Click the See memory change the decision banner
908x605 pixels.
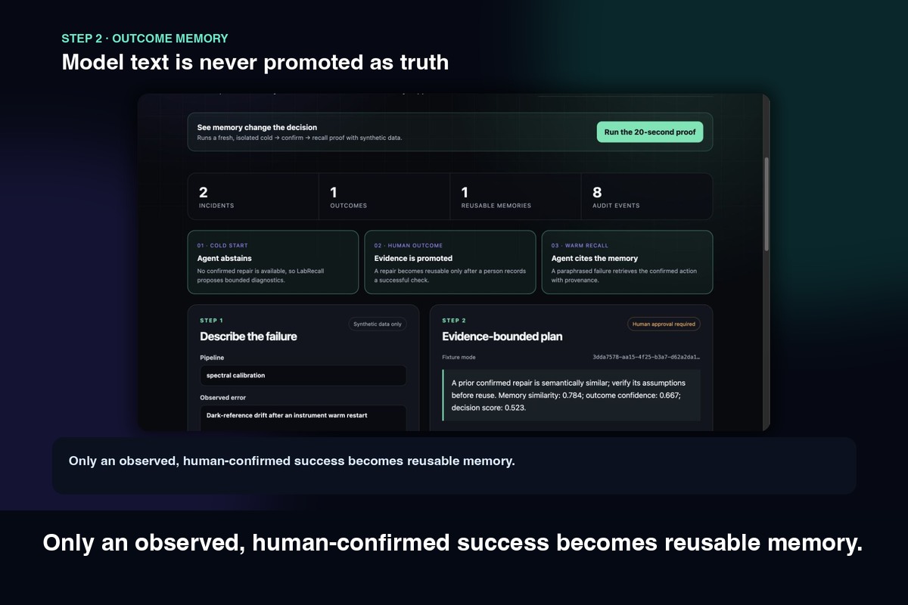450,132
